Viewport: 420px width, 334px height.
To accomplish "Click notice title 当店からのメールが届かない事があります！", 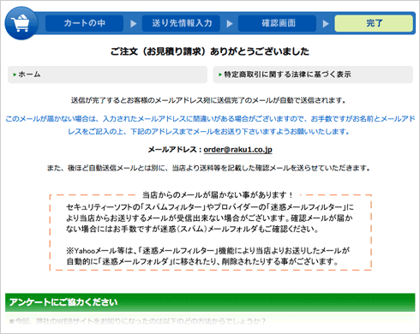I will click(x=218, y=195).
